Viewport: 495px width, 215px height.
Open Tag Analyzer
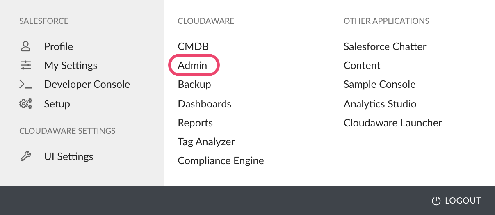206,142
